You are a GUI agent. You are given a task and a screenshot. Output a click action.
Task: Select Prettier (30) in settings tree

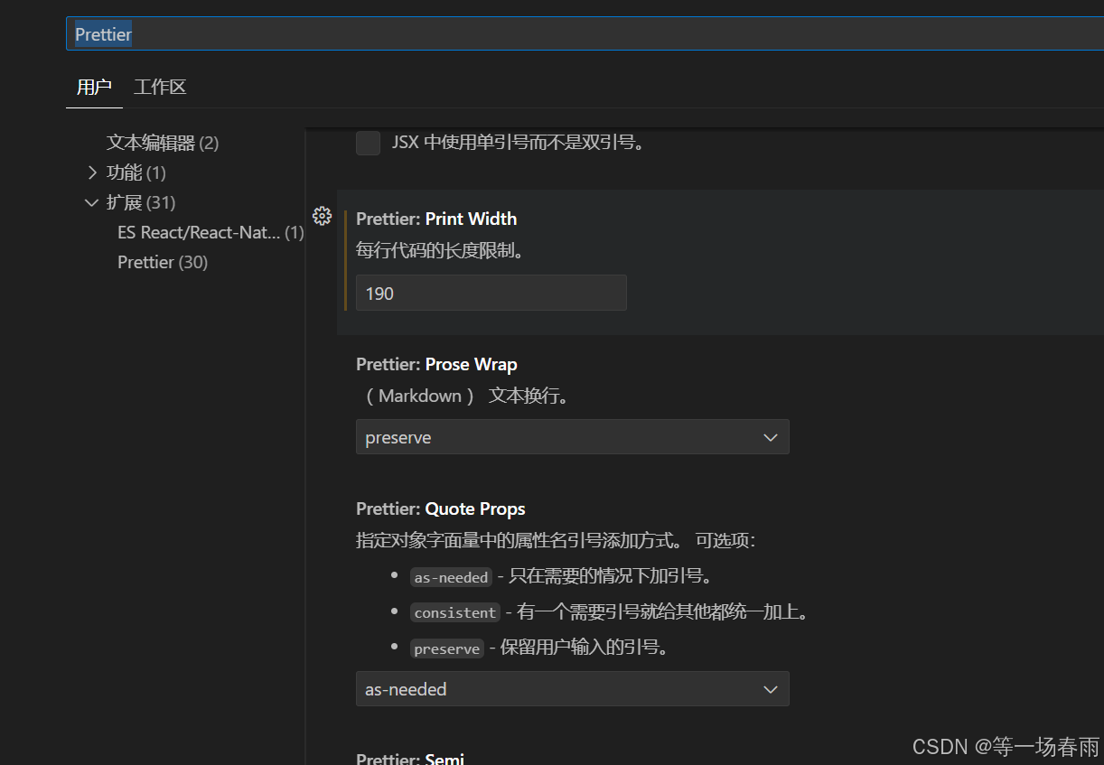(x=163, y=262)
